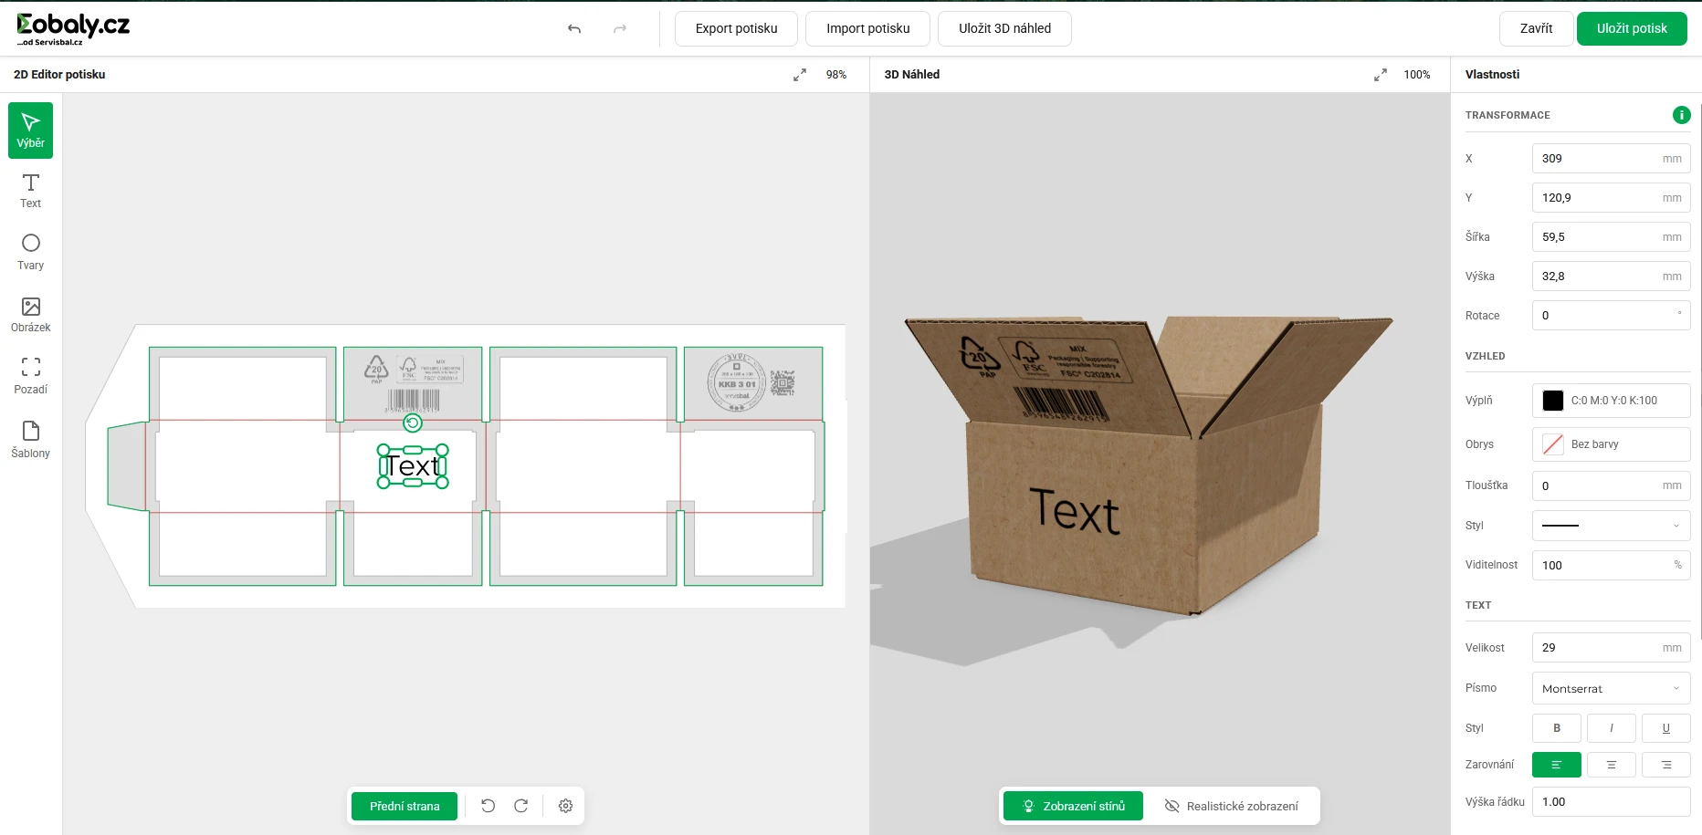Click the Uložit potisk button
This screenshot has width=1702, height=835.
(x=1631, y=29)
